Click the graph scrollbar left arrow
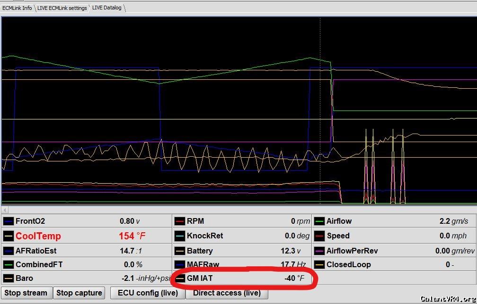Screen dimensions: 477x304 coord(5,209)
